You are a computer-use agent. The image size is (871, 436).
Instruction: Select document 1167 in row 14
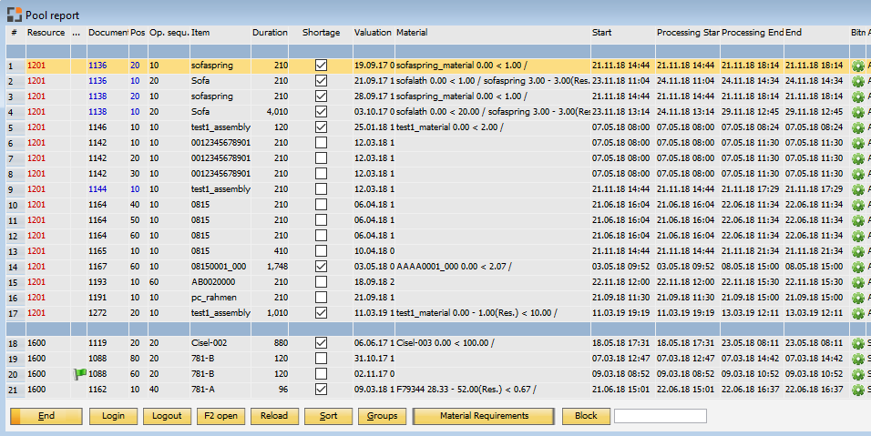(x=97, y=267)
